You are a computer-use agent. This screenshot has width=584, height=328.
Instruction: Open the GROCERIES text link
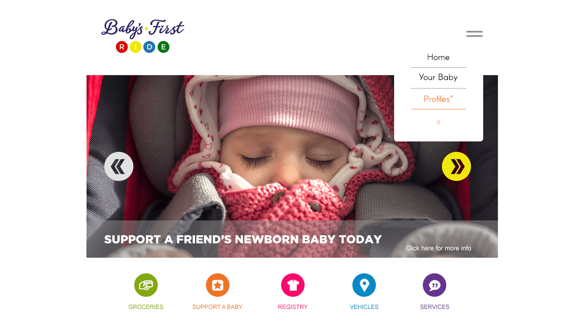(x=146, y=307)
